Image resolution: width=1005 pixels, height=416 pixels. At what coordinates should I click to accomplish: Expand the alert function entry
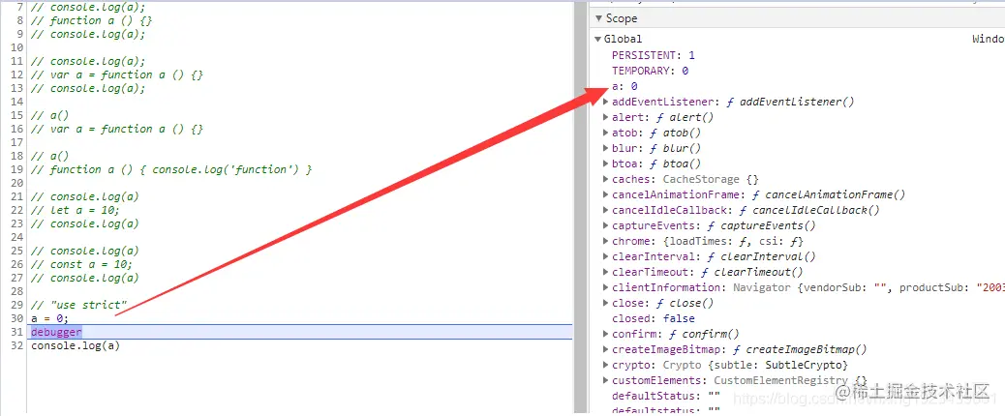(x=606, y=117)
